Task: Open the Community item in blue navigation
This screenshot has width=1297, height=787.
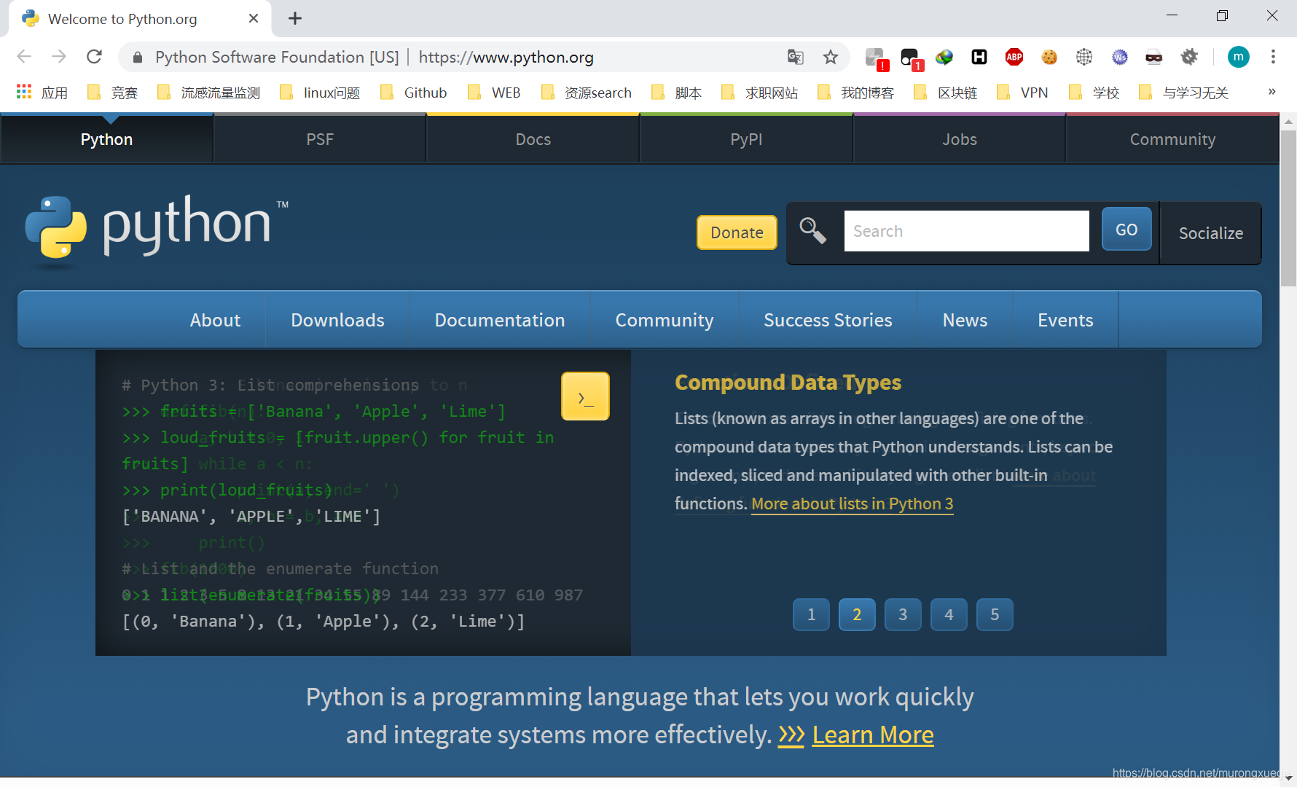Action: pyautogui.click(x=665, y=320)
